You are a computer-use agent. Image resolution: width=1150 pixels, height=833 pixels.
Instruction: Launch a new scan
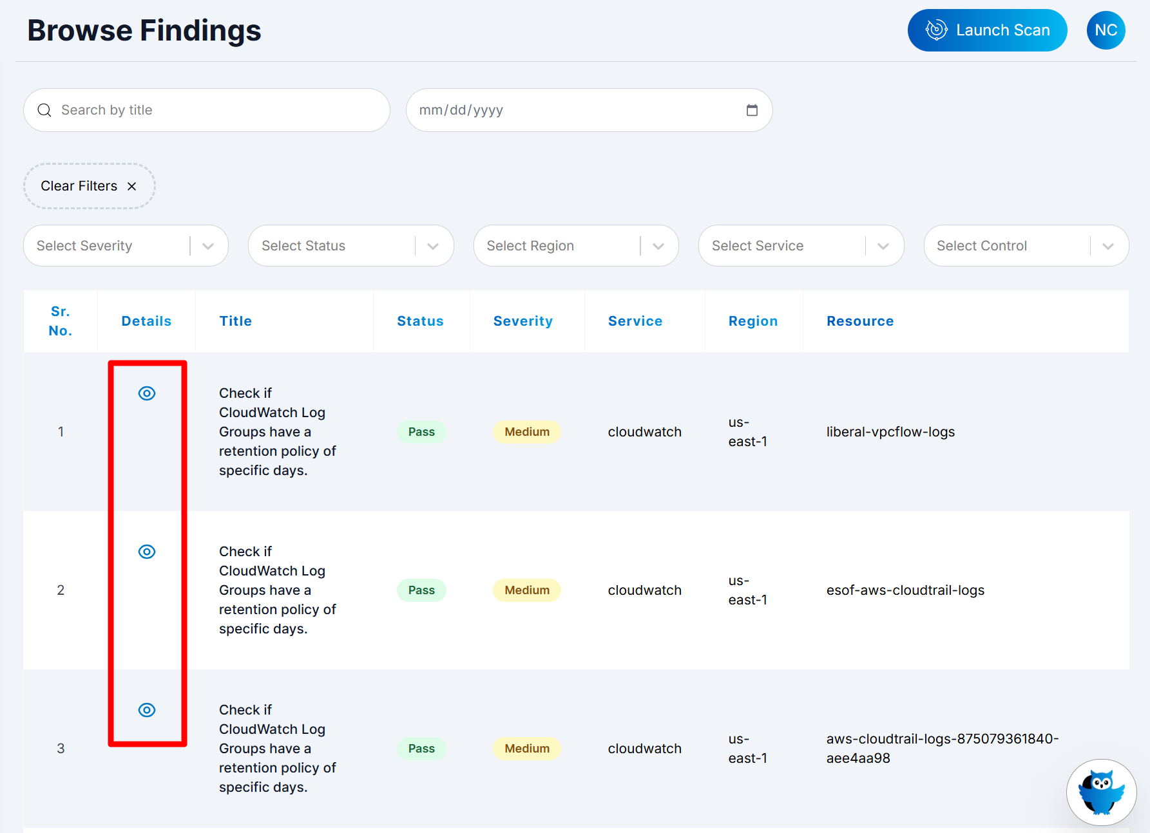pos(987,30)
